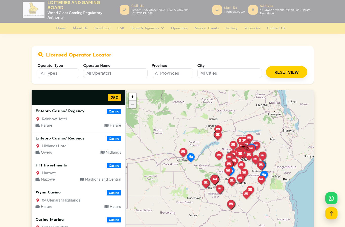This screenshot has height=227, width=345.
Task: Open the Operators page
Action: tap(179, 28)
